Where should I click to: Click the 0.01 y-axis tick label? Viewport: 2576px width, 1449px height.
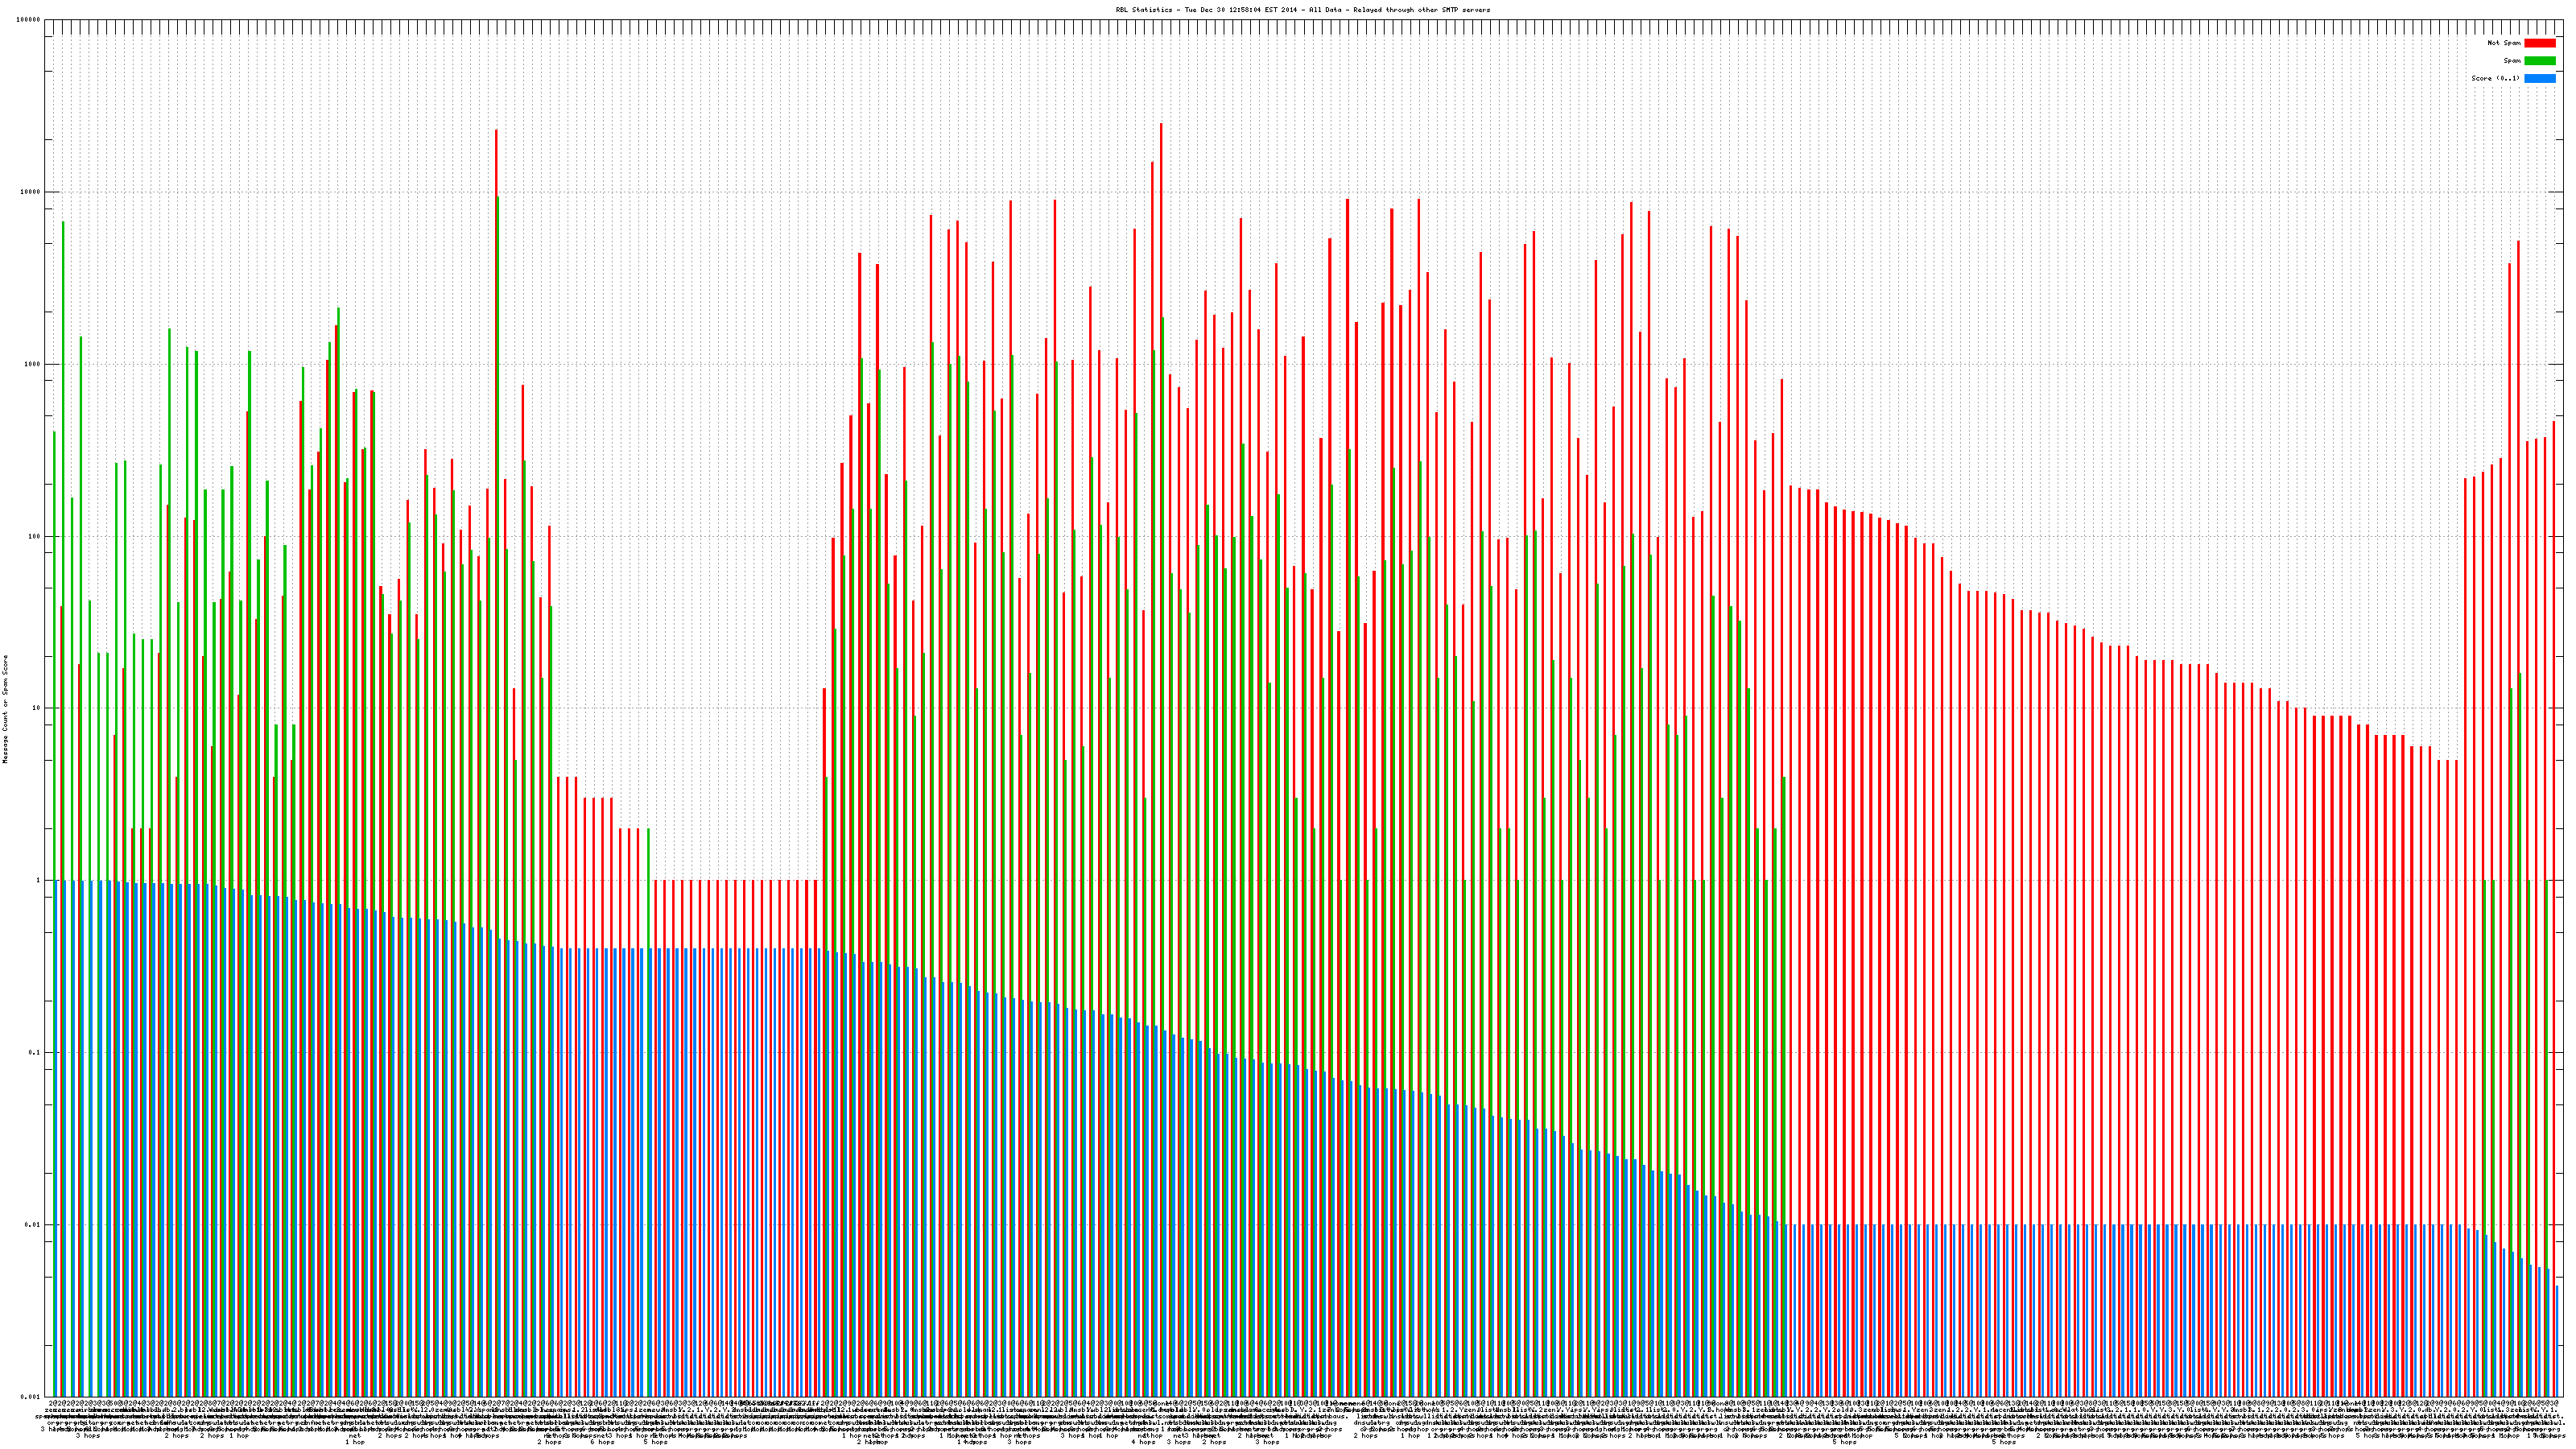(x=33, y=1224)
